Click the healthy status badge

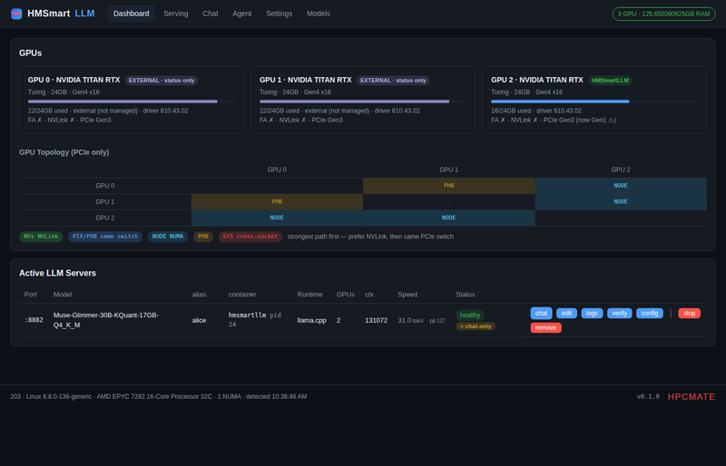click(x=470, y=316)
